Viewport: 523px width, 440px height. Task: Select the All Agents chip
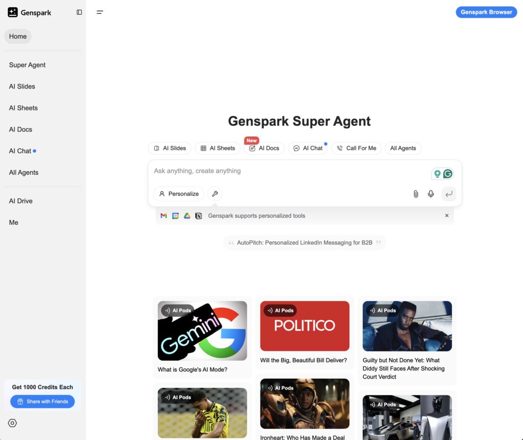click(403, 148)
